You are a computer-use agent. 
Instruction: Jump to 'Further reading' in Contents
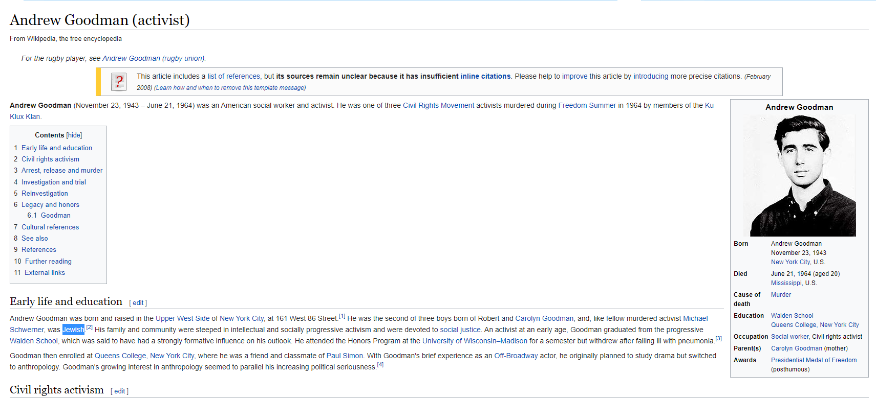[48, 261]
